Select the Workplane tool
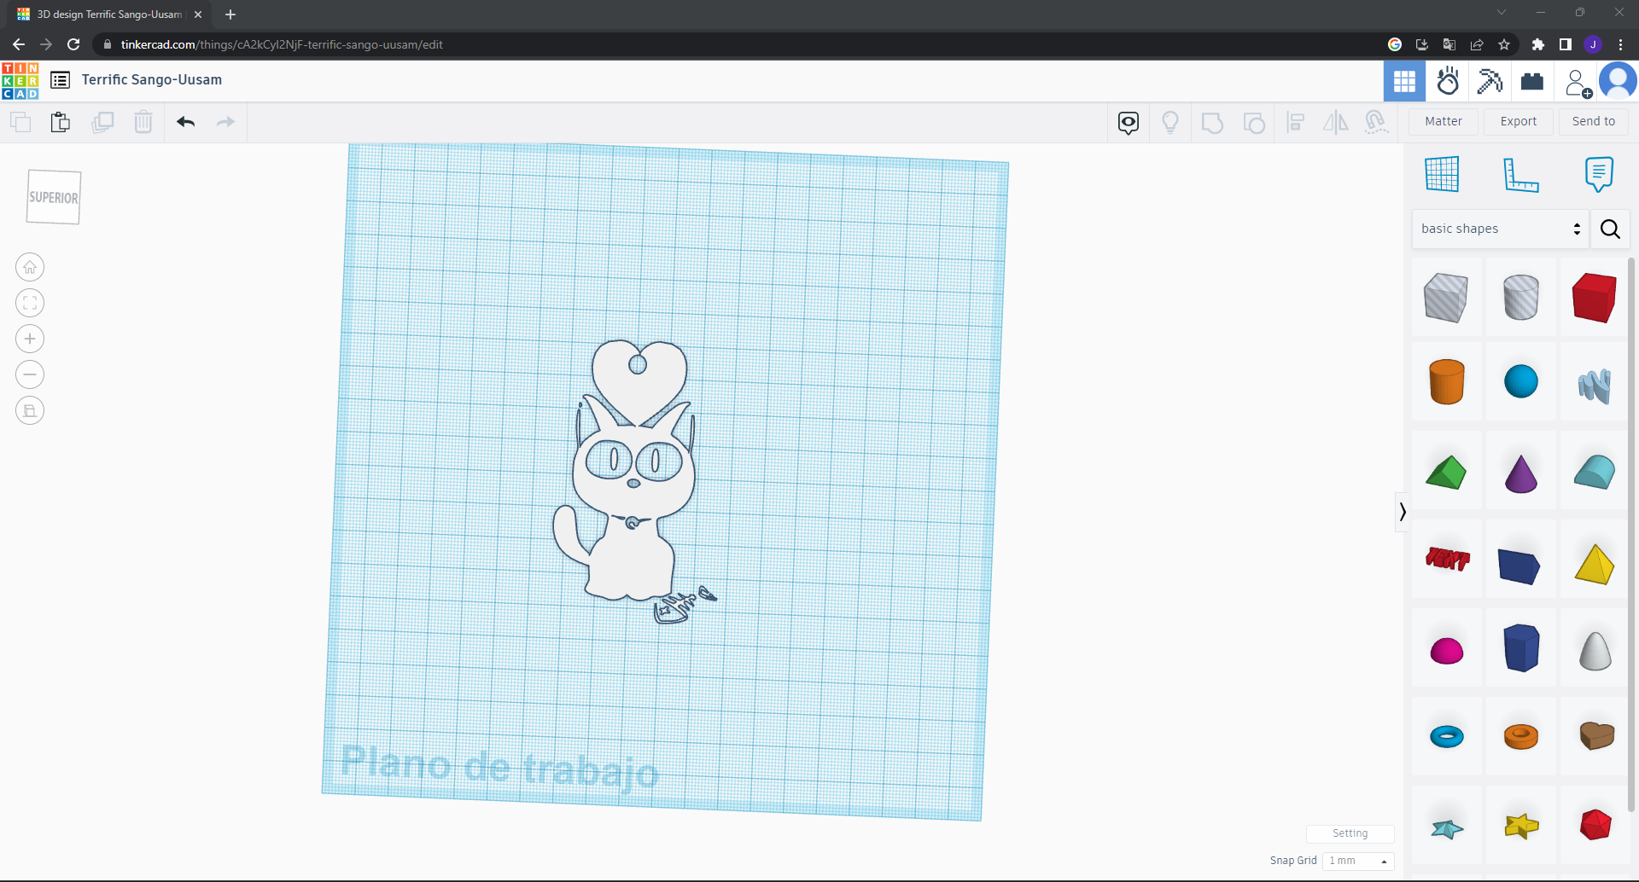The height and width of the screenshot is (882, 1639). click(x=1442, y=174)
